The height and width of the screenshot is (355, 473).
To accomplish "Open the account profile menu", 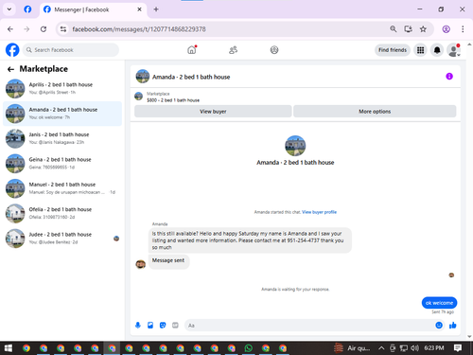I will point(453,50).
